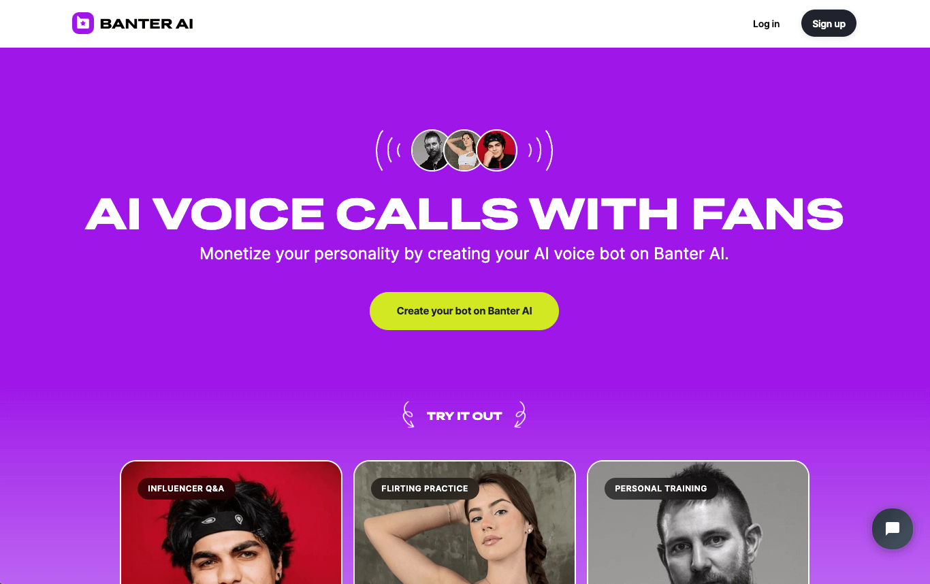Click the right curly arrow beside Try It Out
Viewport: 930px width, 584px height.
520,415
